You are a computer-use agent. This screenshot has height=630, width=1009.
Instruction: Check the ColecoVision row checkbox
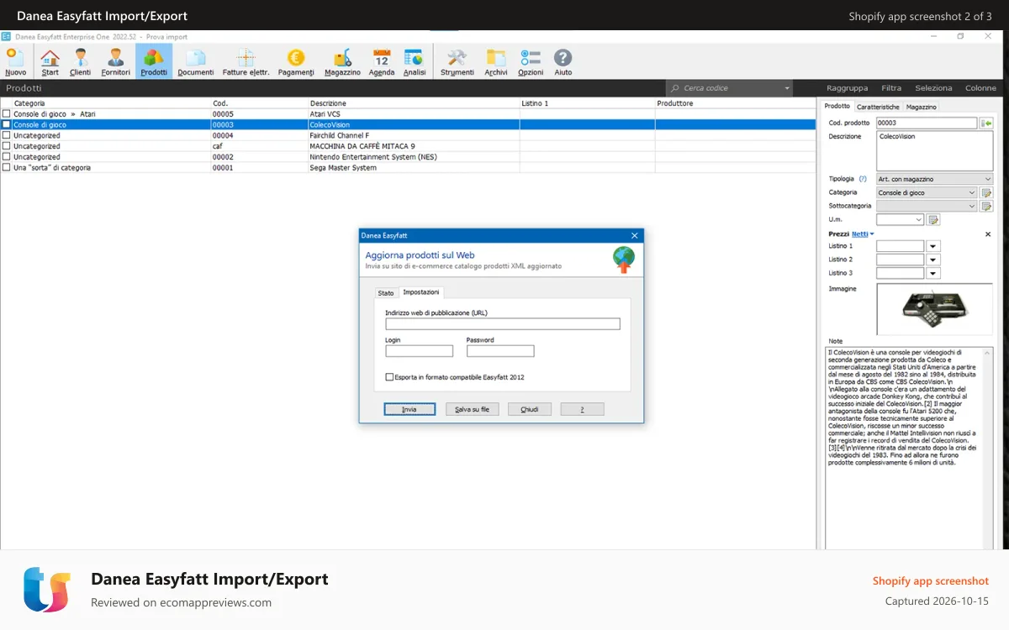click(7, 124)
